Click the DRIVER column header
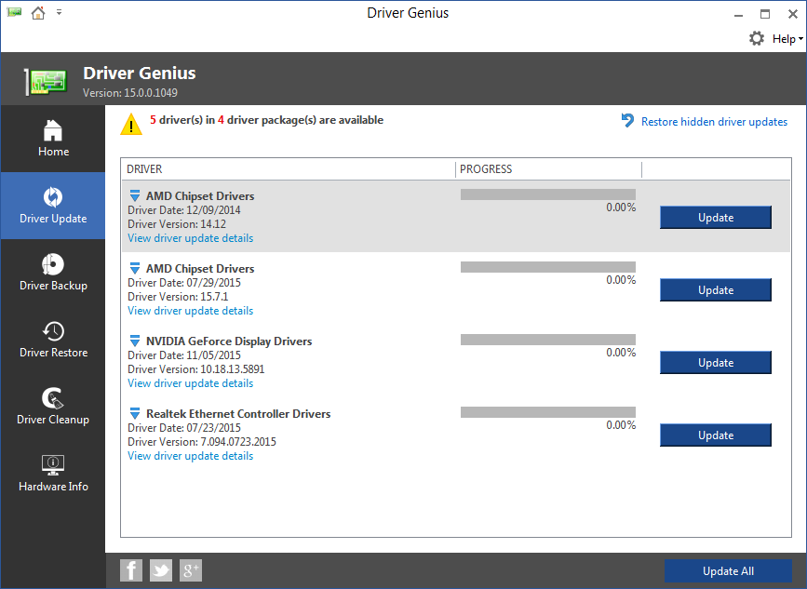 pyautogui.click(x=289, y=169)
